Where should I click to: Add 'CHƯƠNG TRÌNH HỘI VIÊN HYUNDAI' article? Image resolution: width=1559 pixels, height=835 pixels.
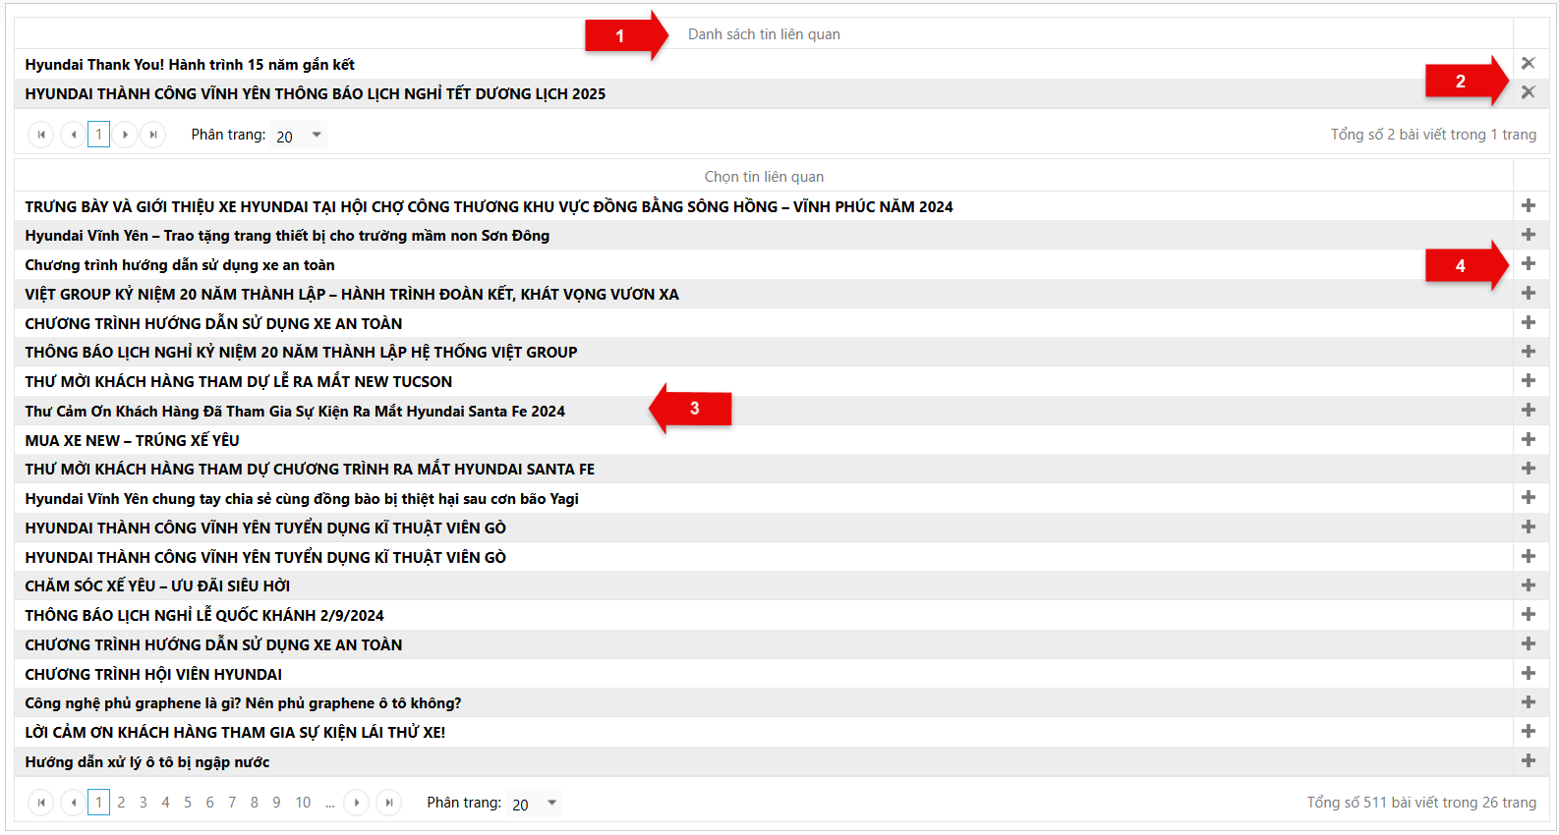[1528, 673]
